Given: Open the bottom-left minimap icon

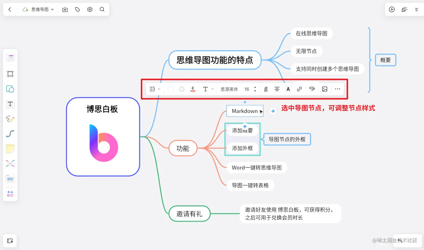Looking at the screenshot, I should (x=10, y=241).
